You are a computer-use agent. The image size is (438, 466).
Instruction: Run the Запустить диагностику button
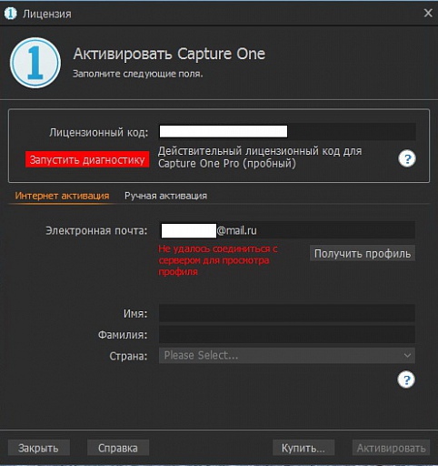coord(87,159)
